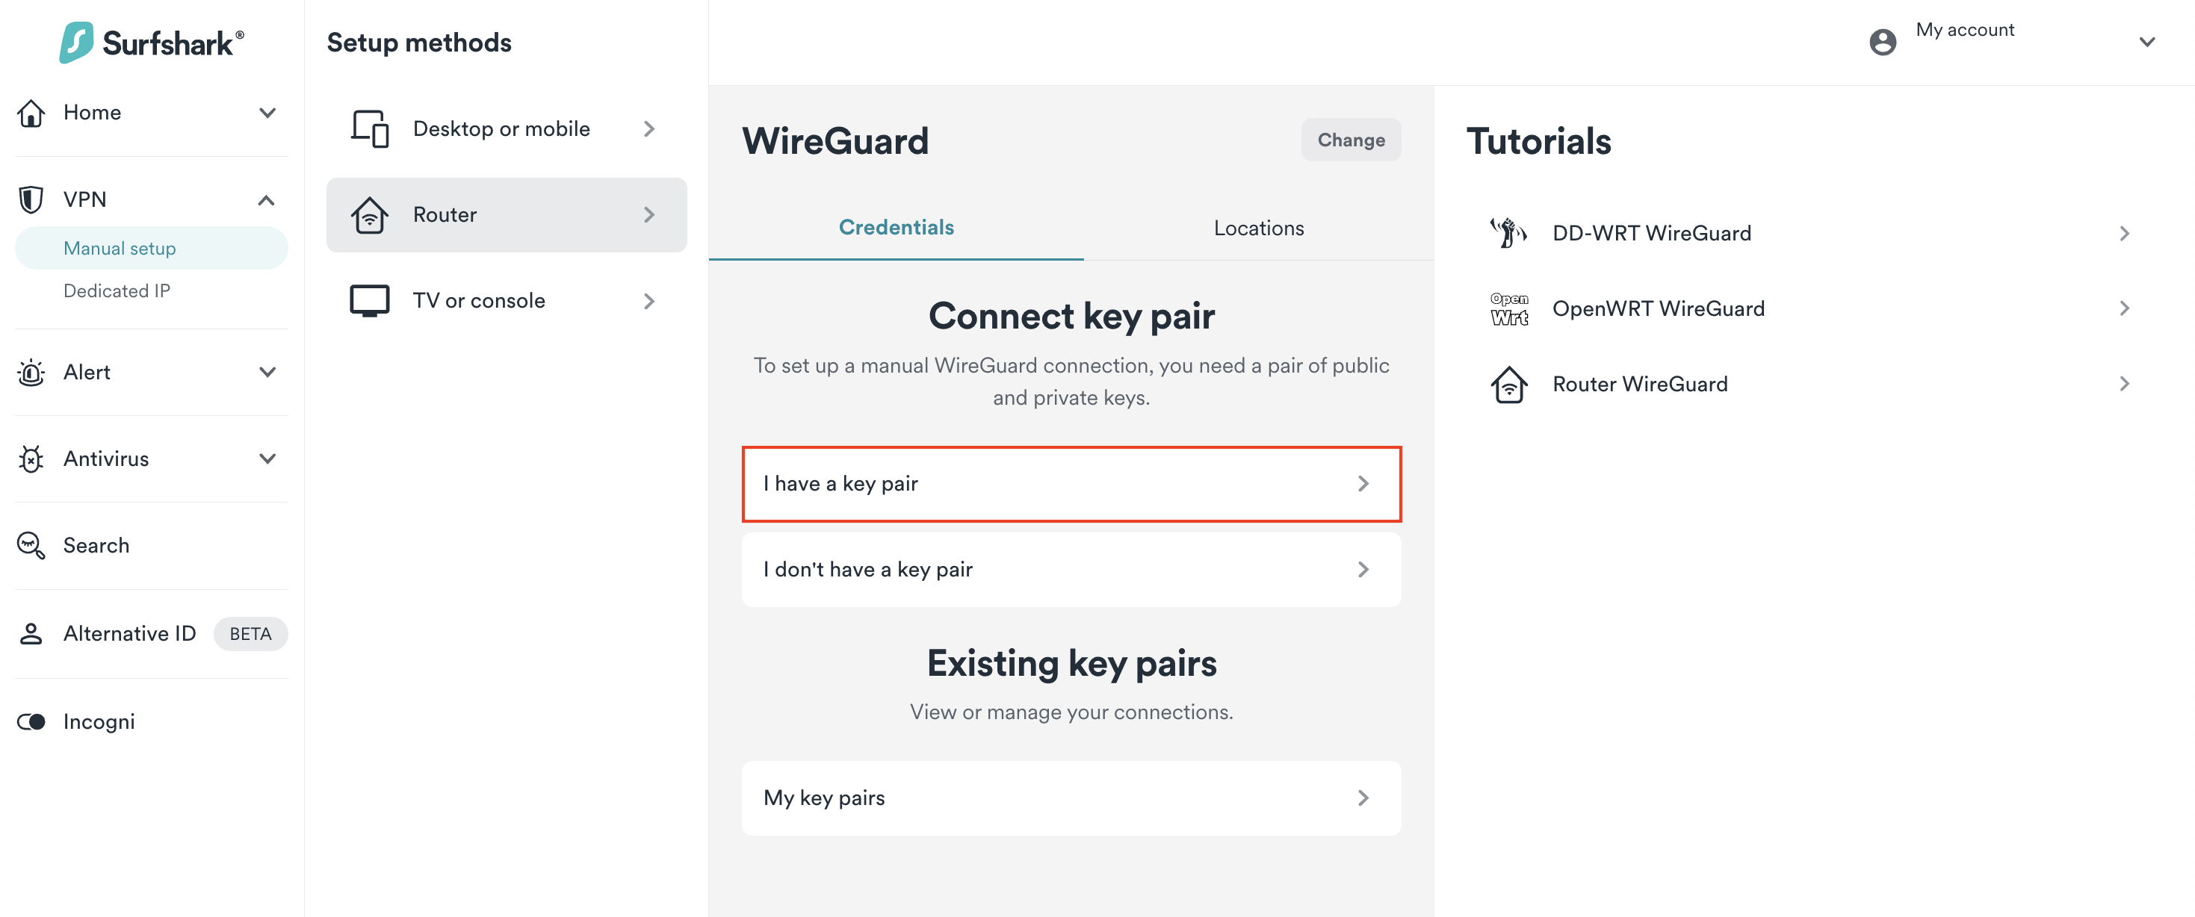Select the Credentials tab
Image resolution: width=2195 pixels, height=917 pixels.
point(896,227)
